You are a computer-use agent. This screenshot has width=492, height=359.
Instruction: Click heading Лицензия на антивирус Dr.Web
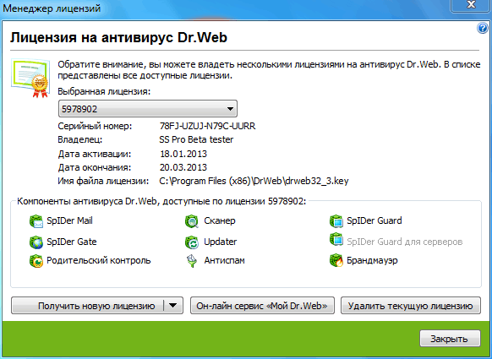(118, 37)
